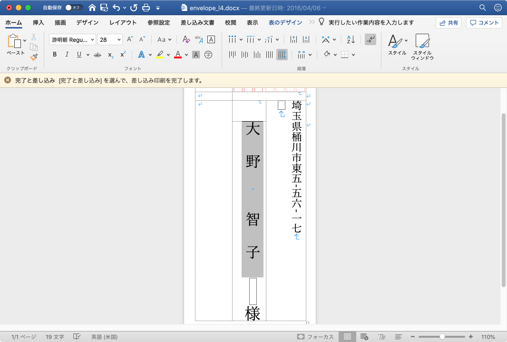Open the Style Window (スタイルウィンドウ)
This screenshot has height=342, width=507.
pos(422,47)
